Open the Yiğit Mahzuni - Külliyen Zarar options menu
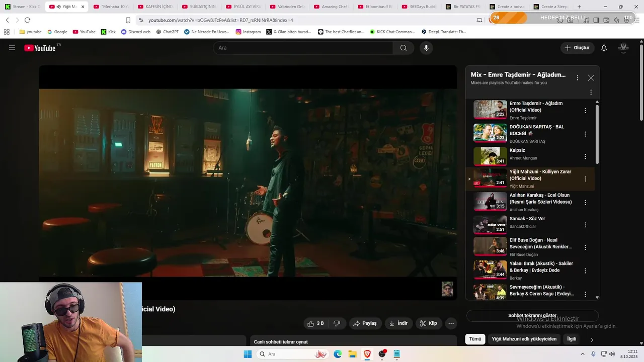Viewport: 644px width, 362px height. (x=585, y=179)
